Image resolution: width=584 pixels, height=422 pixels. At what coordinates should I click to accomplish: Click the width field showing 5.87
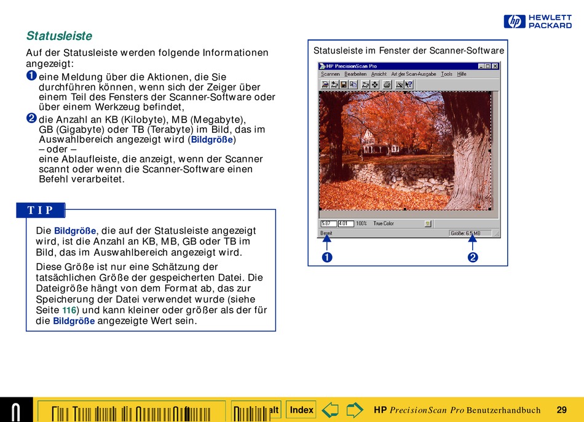point(328,224)
